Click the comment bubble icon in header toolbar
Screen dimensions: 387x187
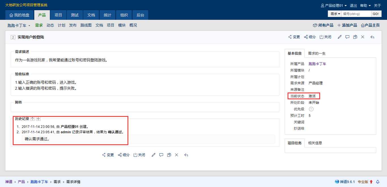[347, 37]
